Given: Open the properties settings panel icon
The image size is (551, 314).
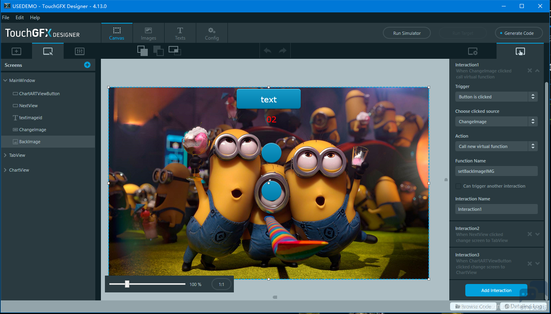Looking at the screenshot, I should pos(473,51).
